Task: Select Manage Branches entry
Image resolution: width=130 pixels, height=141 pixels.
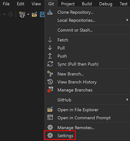Action: [75, 90]
